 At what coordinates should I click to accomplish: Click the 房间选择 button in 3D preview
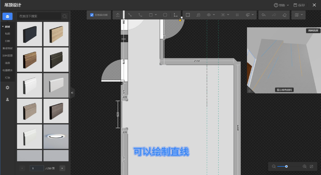(313, 31)
